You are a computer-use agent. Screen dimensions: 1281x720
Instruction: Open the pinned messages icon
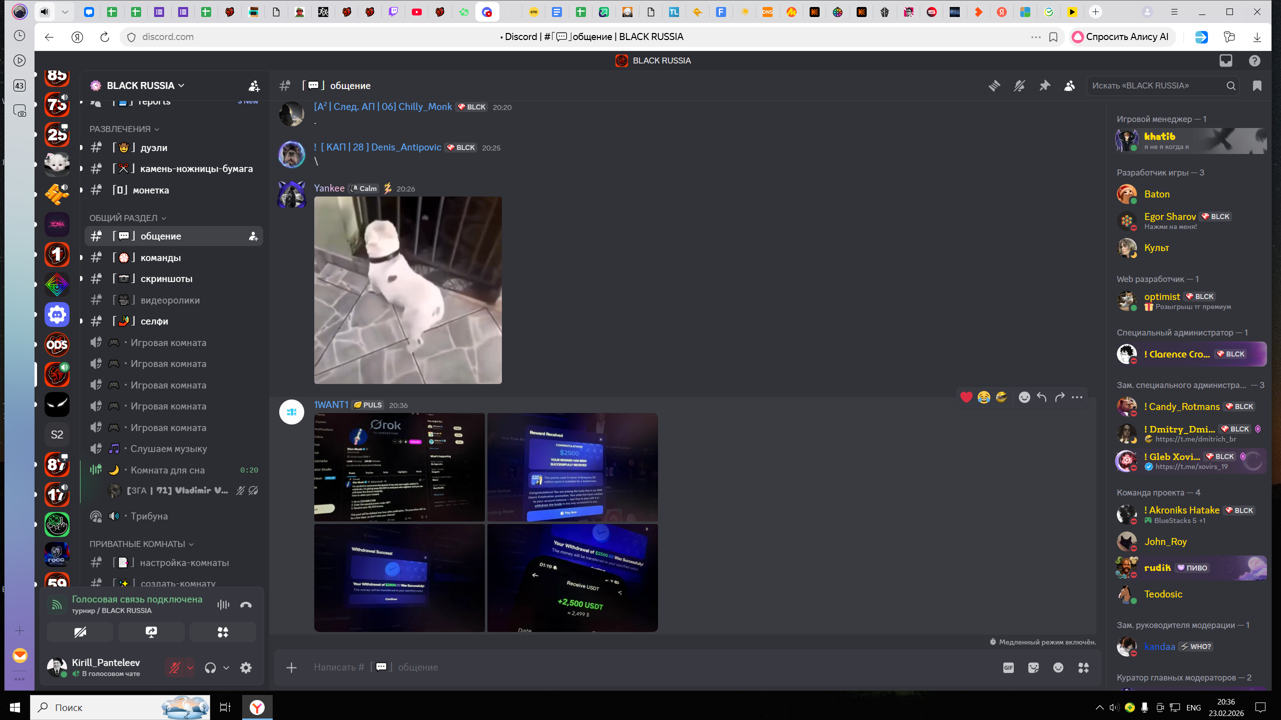point(1044,86)
